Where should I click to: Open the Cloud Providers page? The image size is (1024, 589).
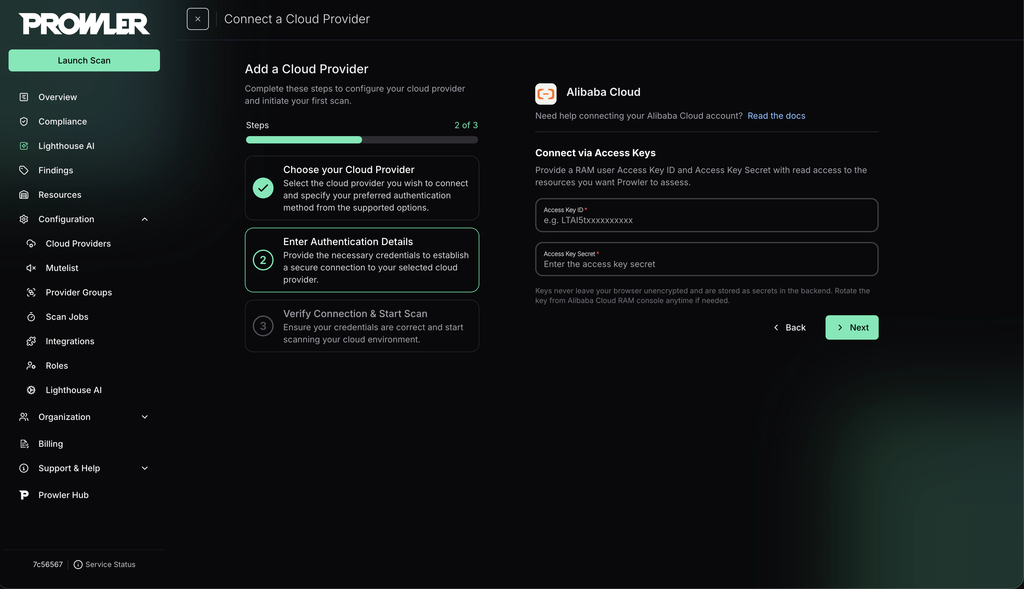coord(78,243)
